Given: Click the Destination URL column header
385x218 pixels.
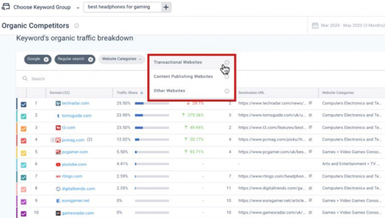Looking at the screenshot, I should click(251, 93).
